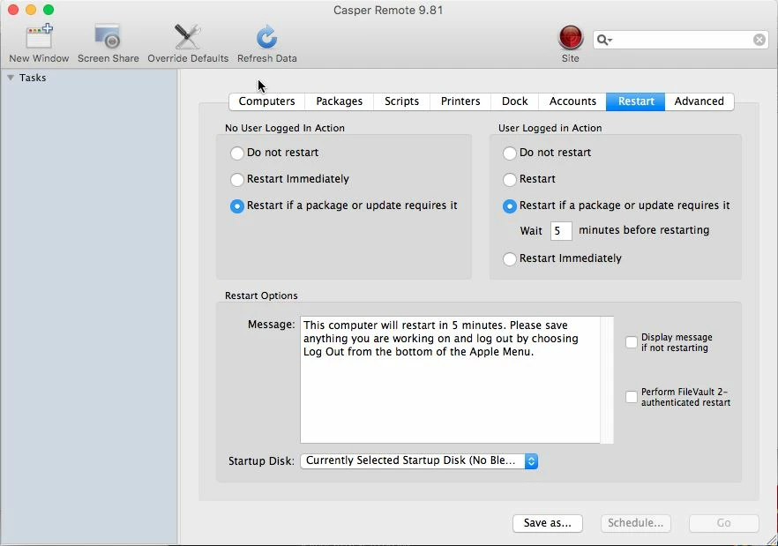Enable 'Perform FileVault 2-authenticated restart' checkbox
Viewport: 778px width, 546px height.
632,397
